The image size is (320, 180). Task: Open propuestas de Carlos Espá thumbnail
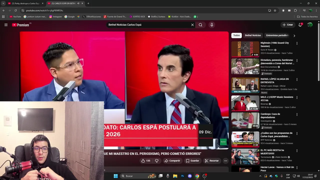click(245, 139)
